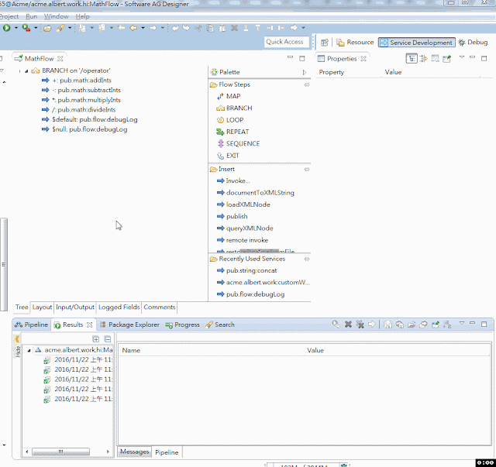The width and height of the screenshot is (496, 467).
Task: Click the save floppy icon in Results toolbar
Action: point(387,324)
